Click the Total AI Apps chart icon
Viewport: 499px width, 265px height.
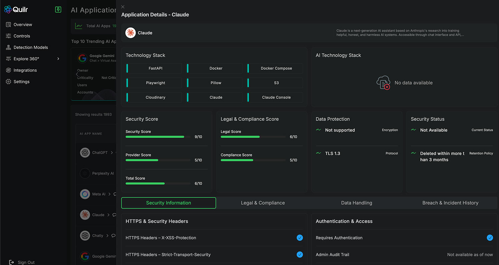point(79,26)
